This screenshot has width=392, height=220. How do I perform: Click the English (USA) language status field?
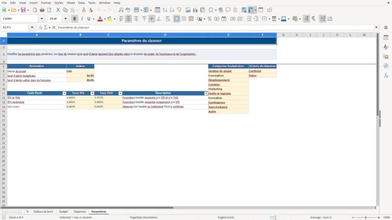[226, 217]
